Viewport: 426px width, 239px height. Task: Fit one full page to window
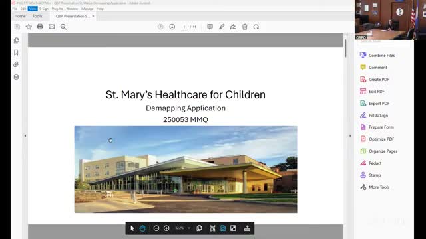click(223, 228)
